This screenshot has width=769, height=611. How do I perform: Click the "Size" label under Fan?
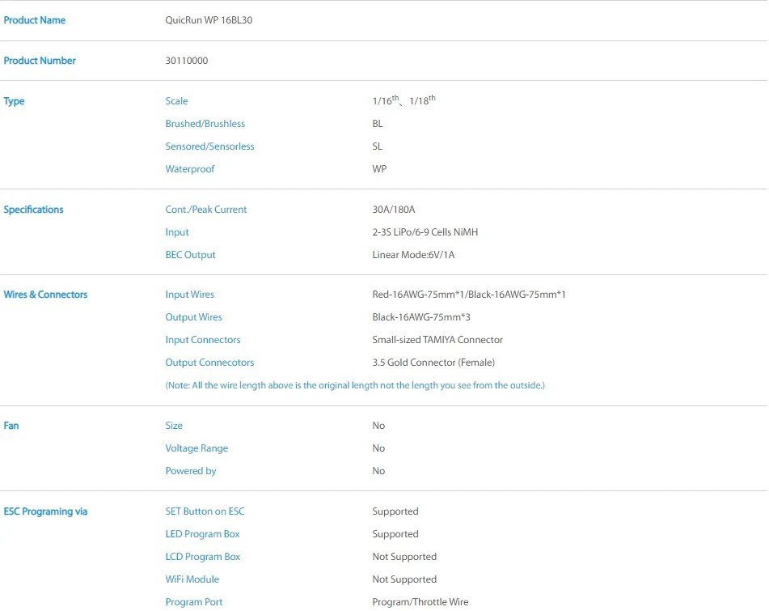(174, 426)
